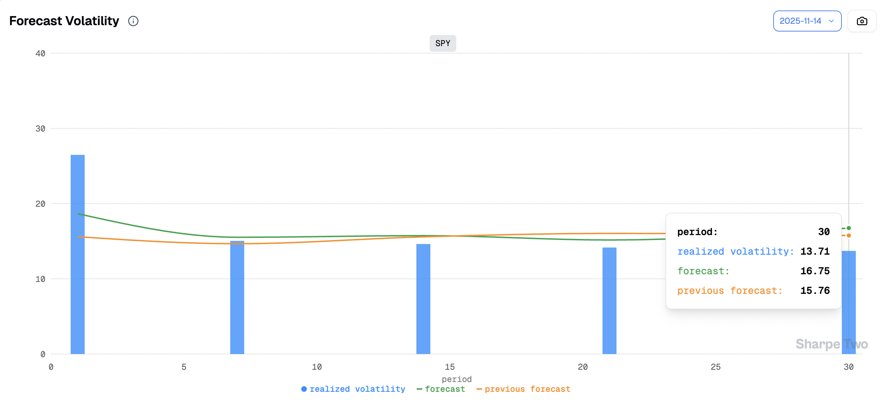
Task: Click the orange previous forecast line near period 10
Action: pyautogui.click(x=317, y=241)
